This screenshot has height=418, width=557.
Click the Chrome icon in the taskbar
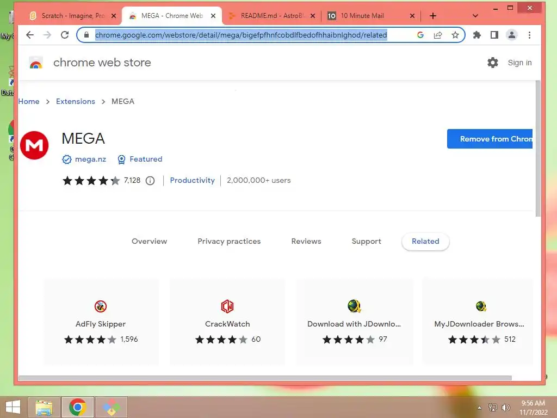(x=77, y=407)
